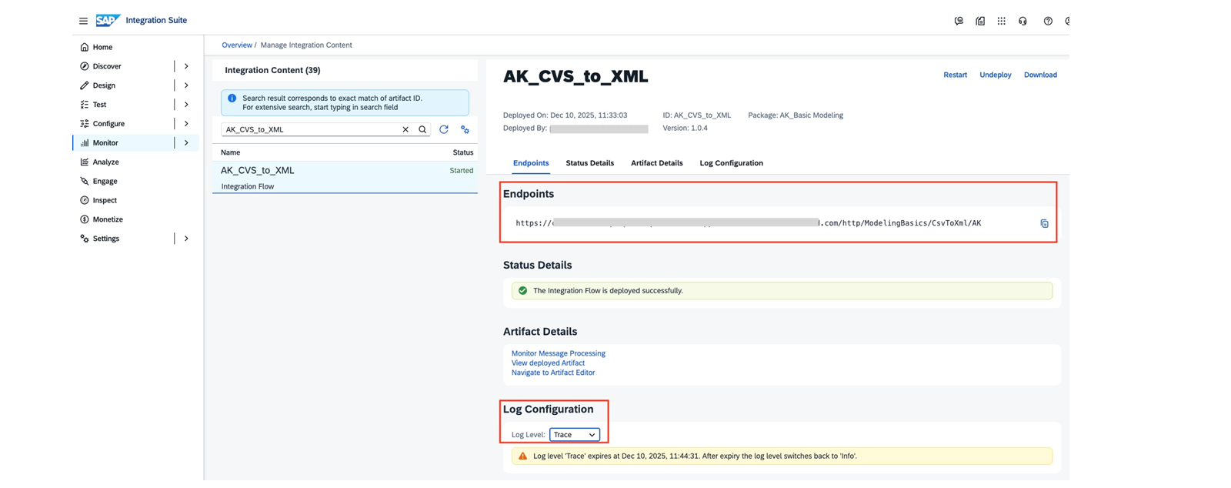
Task: Click the Integration Suite title
Action: coord(156,20)
